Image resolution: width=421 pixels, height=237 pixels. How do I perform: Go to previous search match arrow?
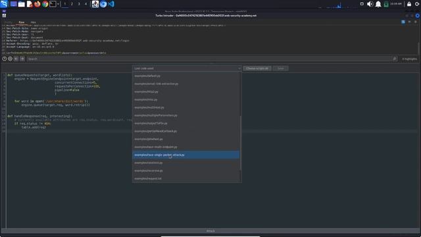click(x=16, y=59)
